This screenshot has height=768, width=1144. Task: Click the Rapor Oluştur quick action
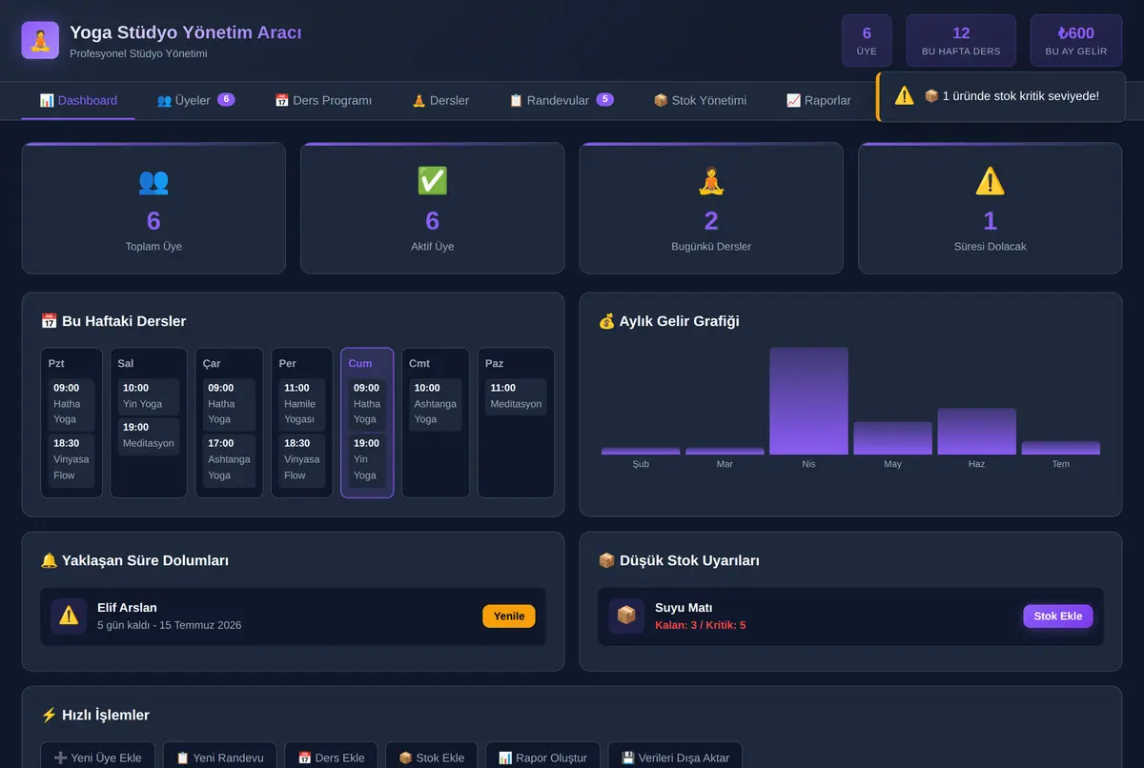(542, 758)
